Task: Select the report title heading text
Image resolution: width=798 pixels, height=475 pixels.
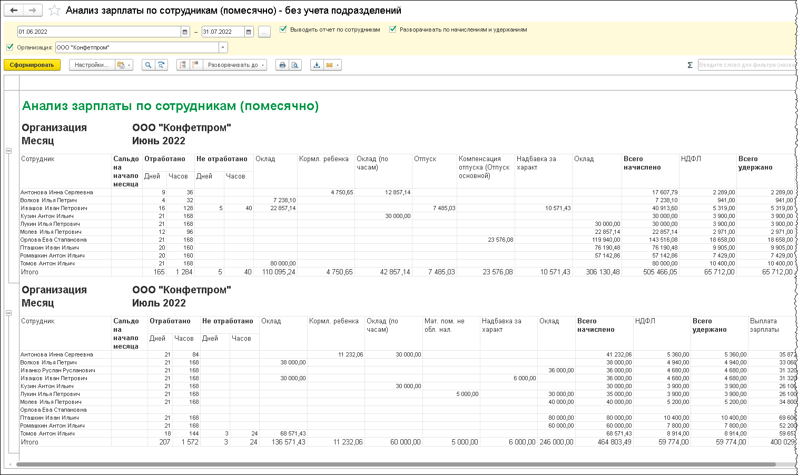Action: click(x=170, y=106)
